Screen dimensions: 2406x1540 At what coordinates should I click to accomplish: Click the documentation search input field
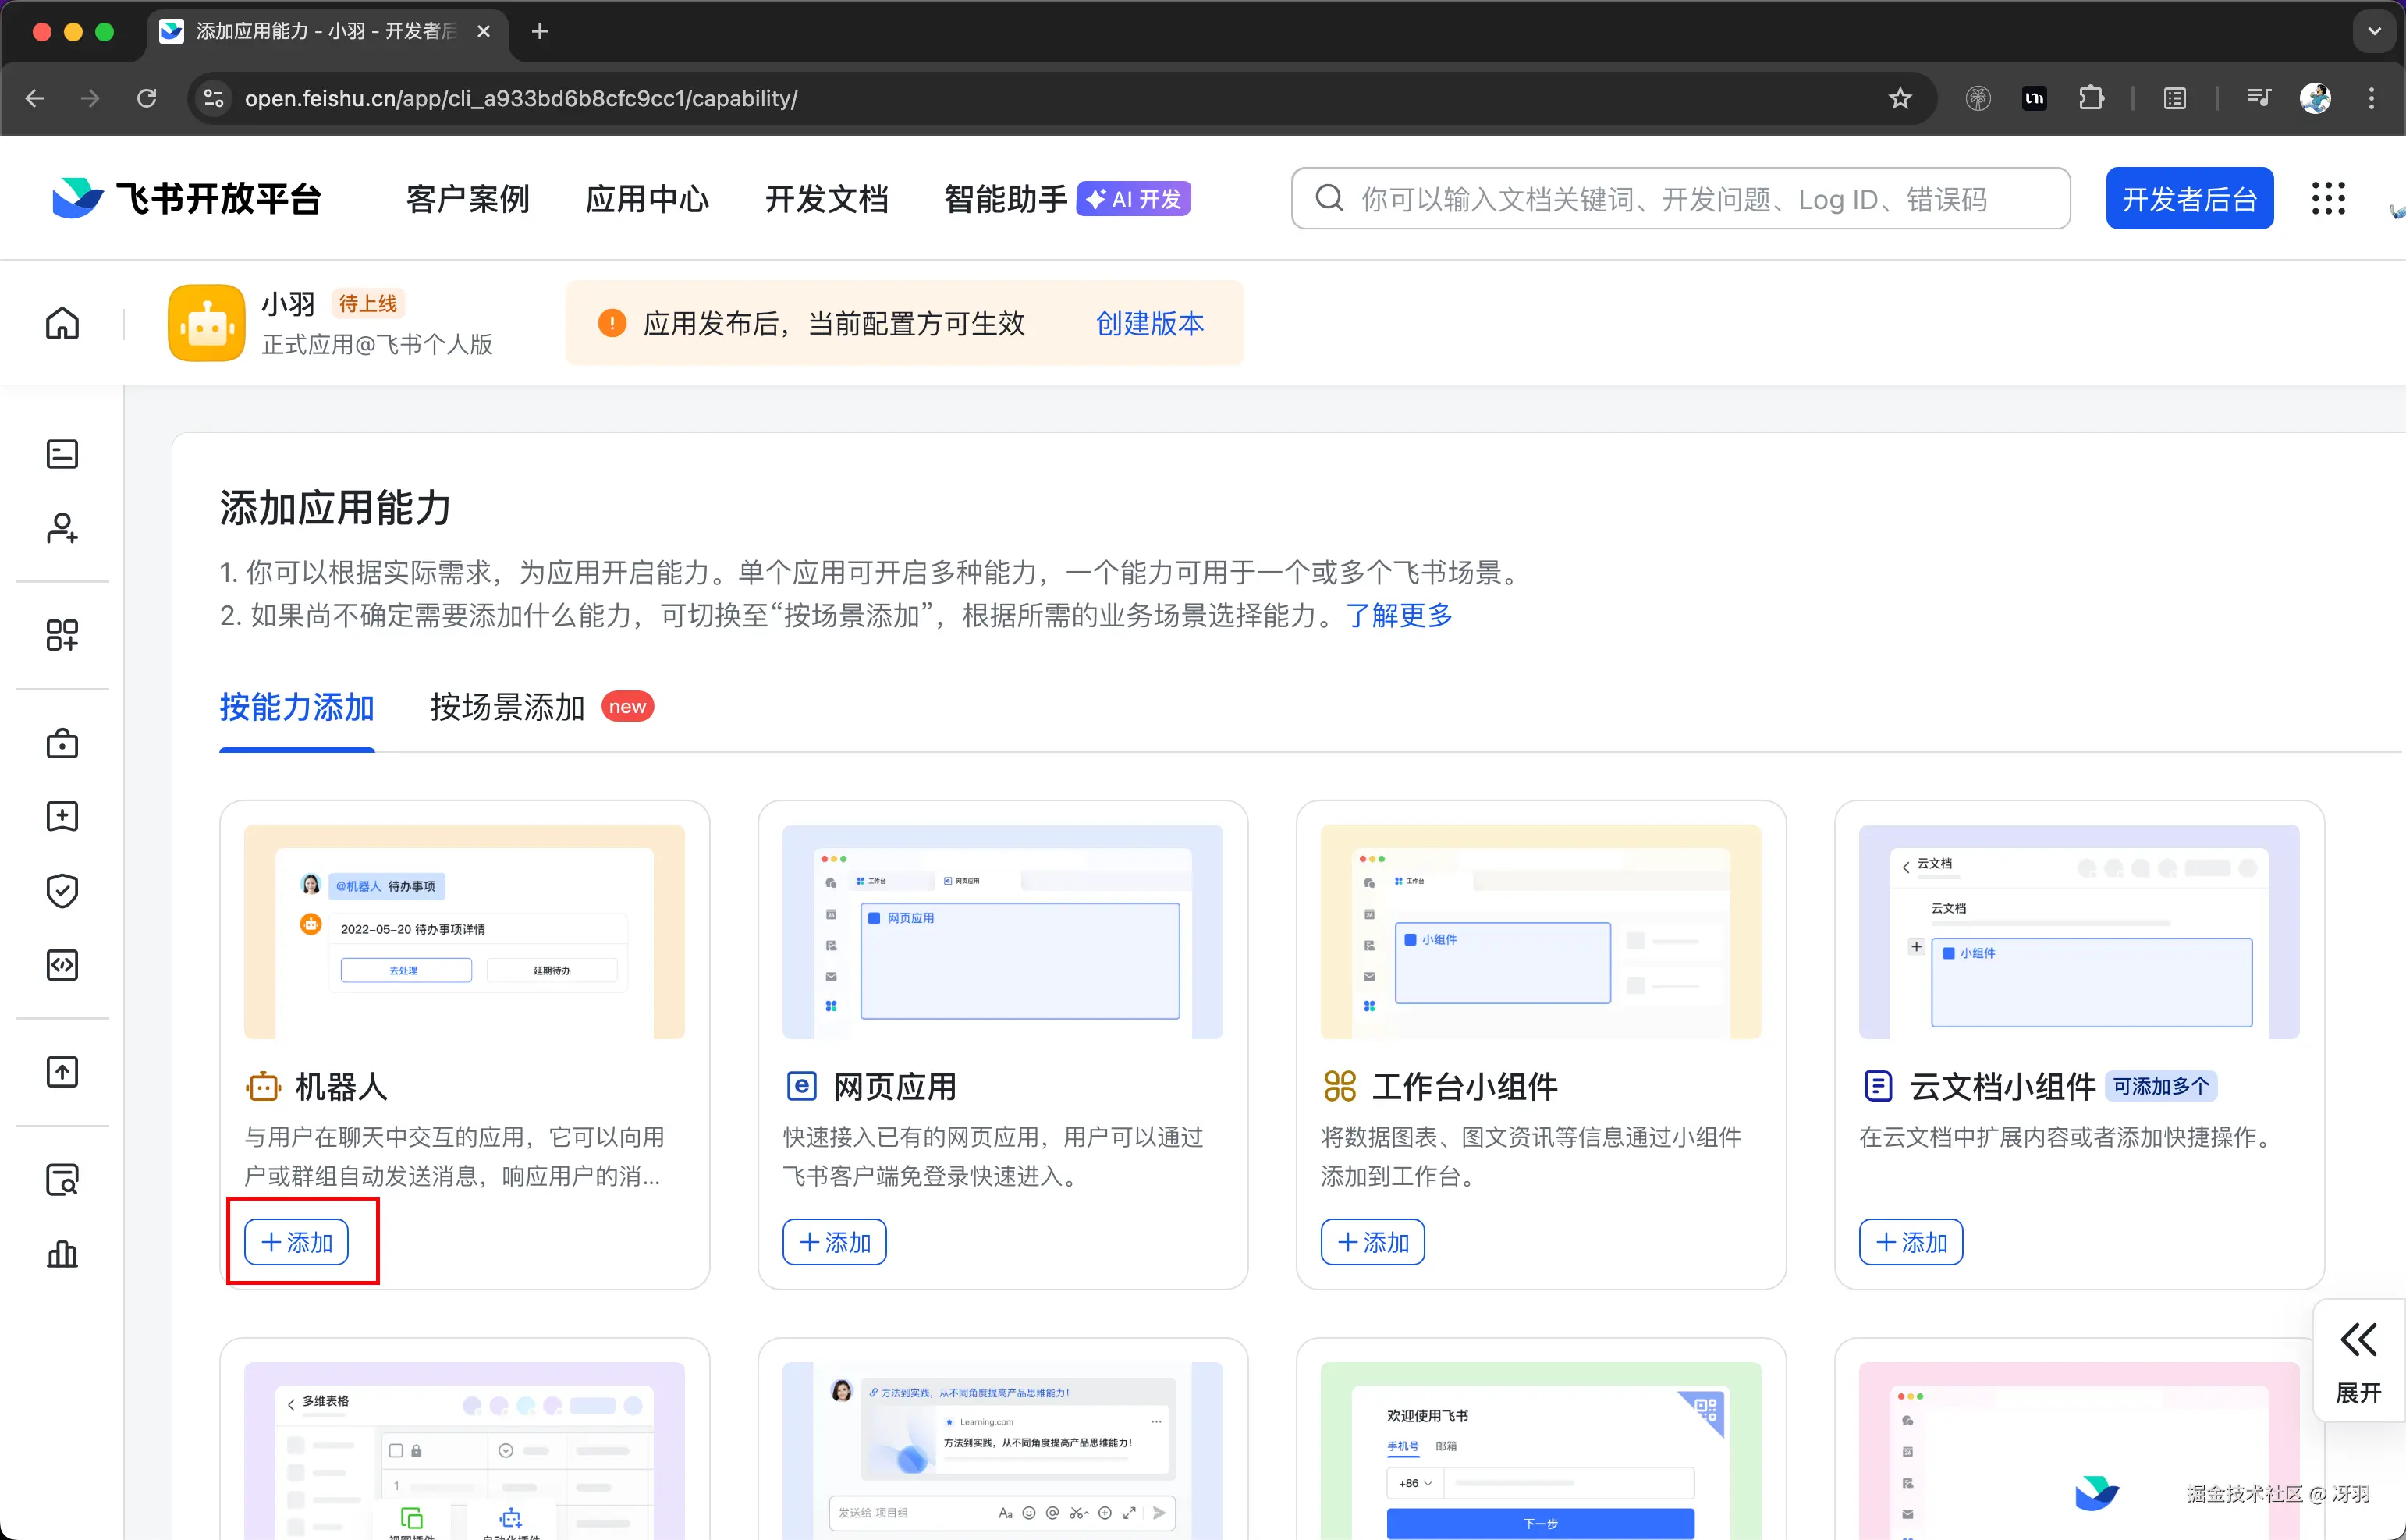pos(1680,199)
